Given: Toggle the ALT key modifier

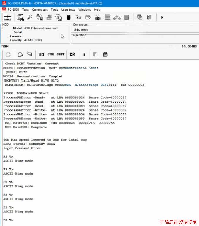Looking at the screenshot, I should pyautogui.click(x=41, y=54).
